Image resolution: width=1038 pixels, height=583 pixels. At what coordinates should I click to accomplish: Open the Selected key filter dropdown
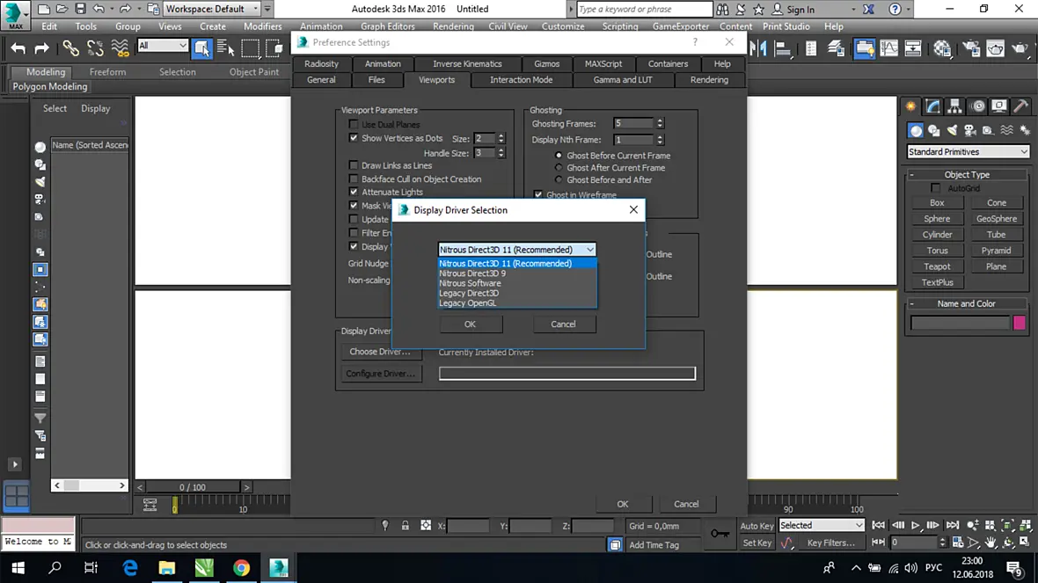[821, 525]
